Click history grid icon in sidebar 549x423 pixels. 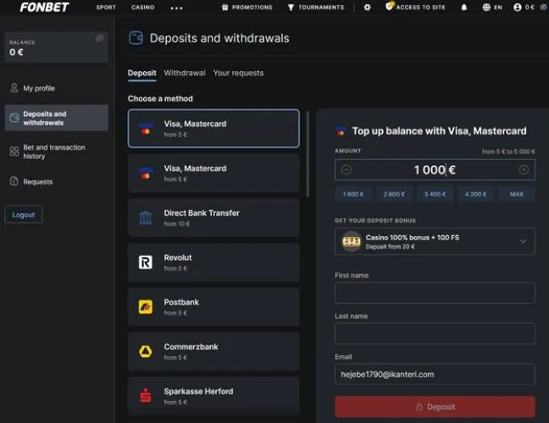click(x=14, y=151)
